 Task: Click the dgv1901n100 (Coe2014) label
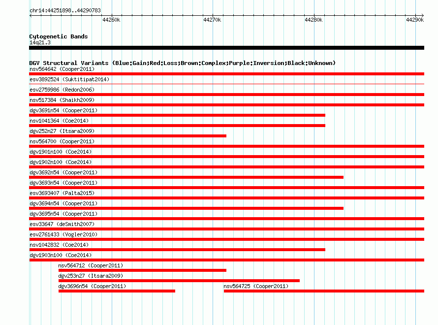[61, 152]
